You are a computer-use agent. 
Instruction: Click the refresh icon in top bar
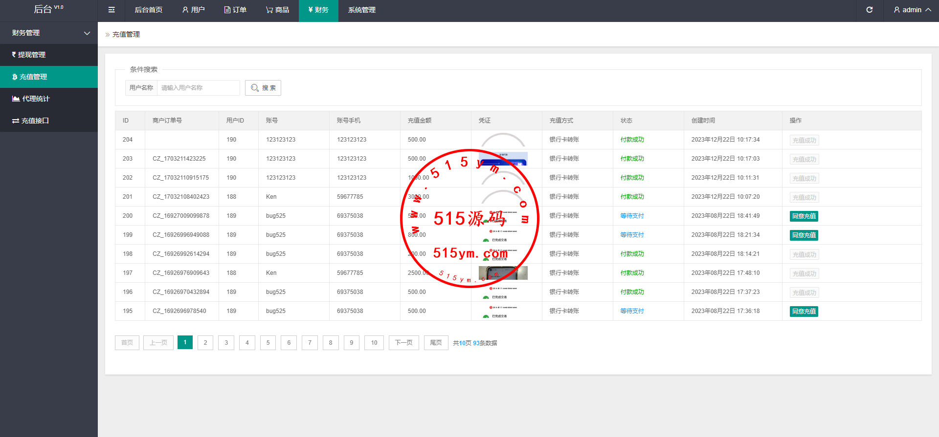point(869,10)
